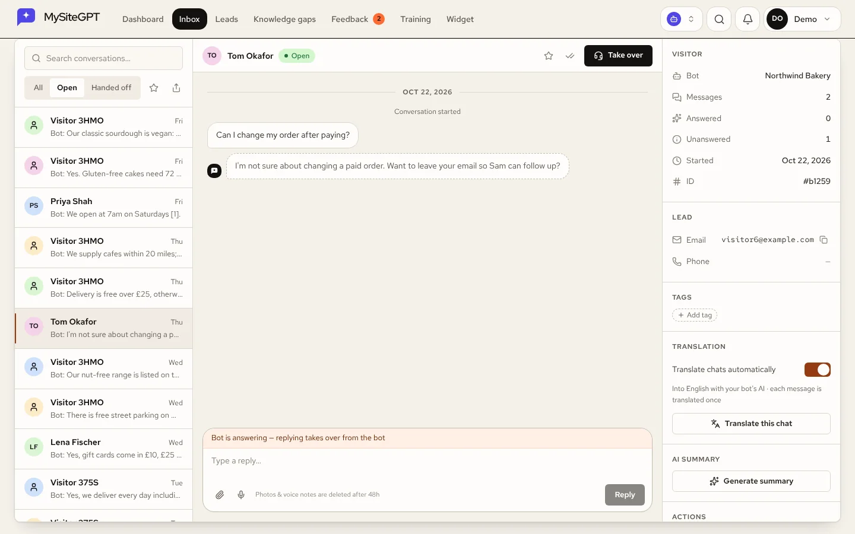Click the attach file paperclip icon
Image resolution: width=855 pixels, height=534 pixels.
[x=220, y=495]
